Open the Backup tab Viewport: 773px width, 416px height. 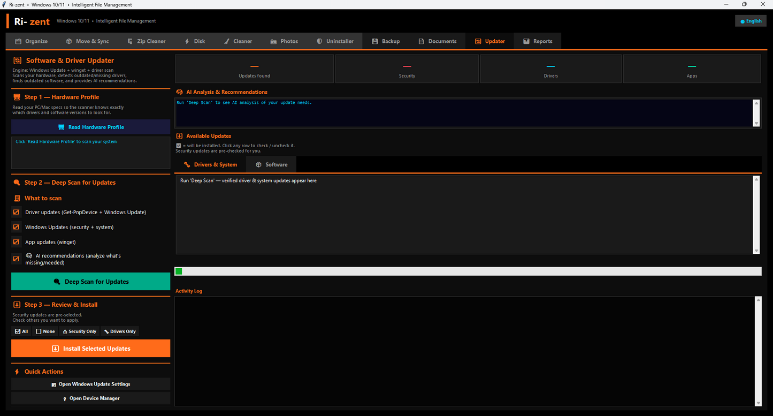(x=386, y=41)
